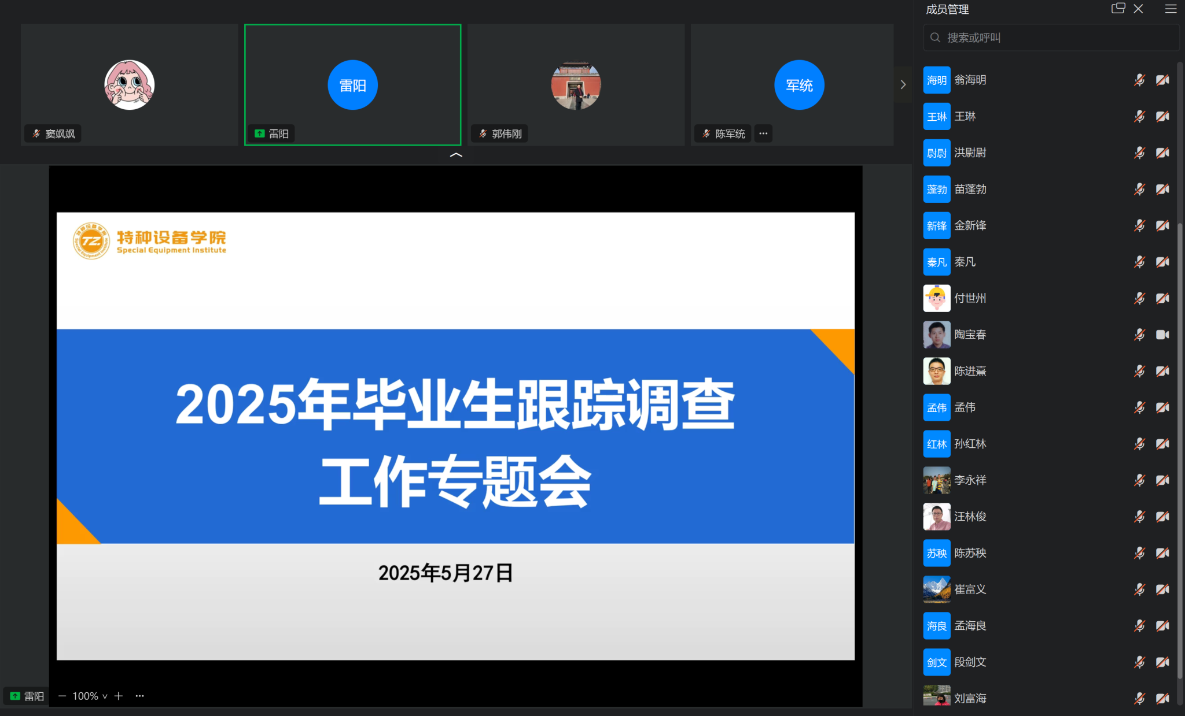Select member 陈进嬴 in the list
This screenshot has width=1185, height=716.
tap(970, 371)
